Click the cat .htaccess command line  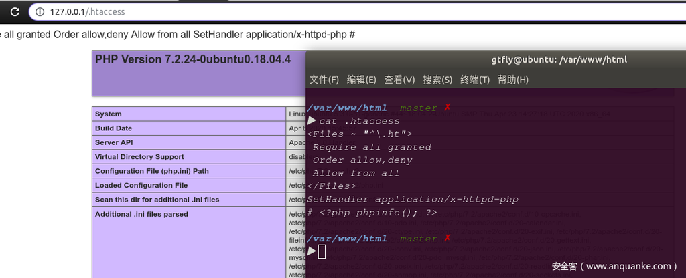click(x=359, y=121)
